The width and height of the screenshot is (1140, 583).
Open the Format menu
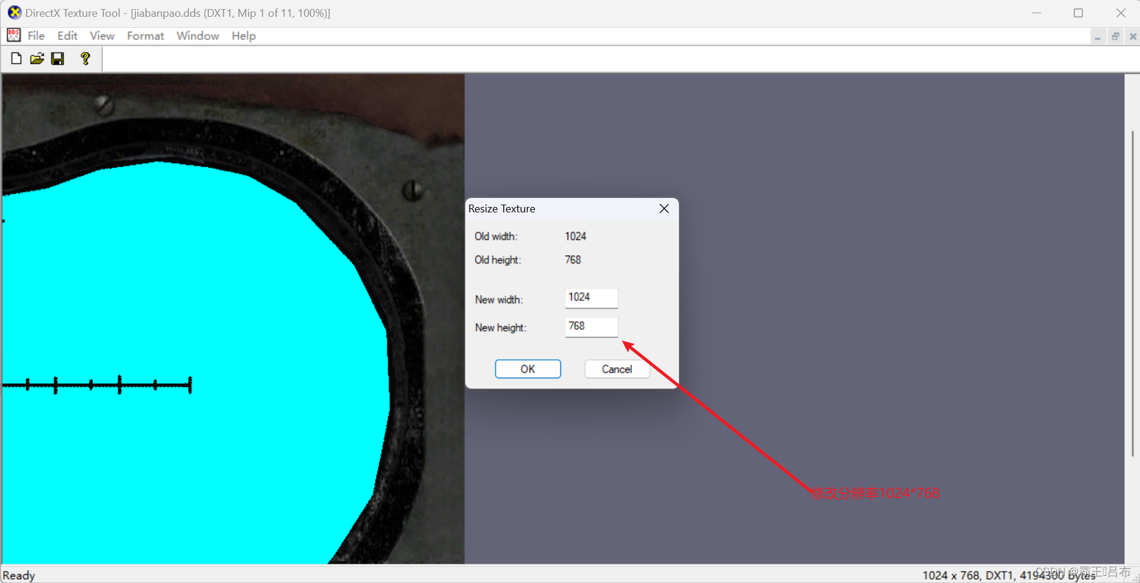(x=145, y=35)
